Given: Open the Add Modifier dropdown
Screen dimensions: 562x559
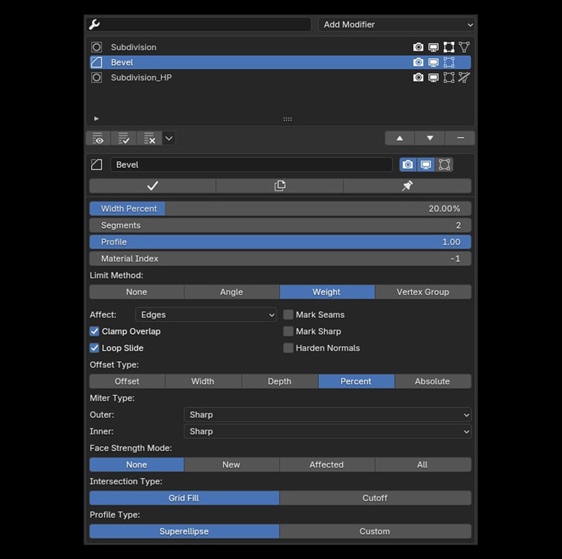Looking at the screenshot, I should click(396, 25).
